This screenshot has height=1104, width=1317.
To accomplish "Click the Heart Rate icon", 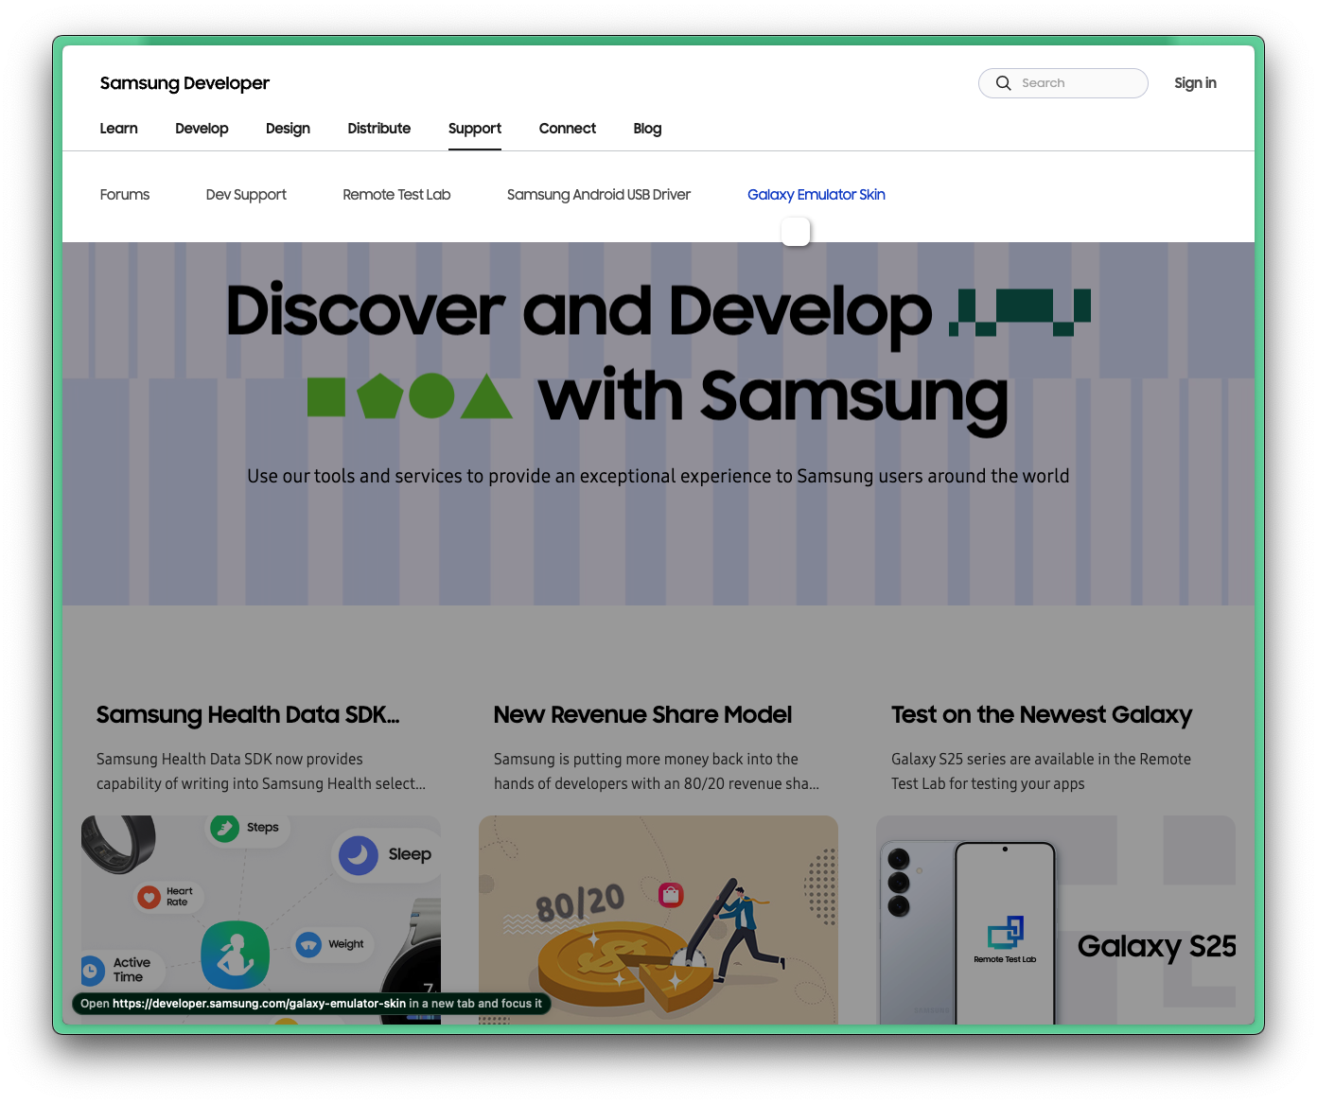I will tap(149, 897).
